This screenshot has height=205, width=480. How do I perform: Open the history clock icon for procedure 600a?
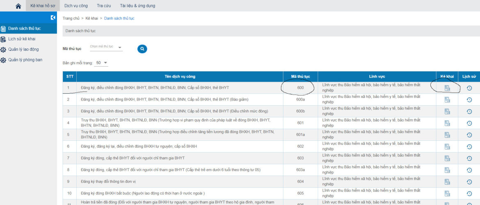click(469, 100)
